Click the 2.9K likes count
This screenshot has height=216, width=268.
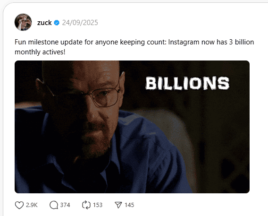click(x=32, y=205)
